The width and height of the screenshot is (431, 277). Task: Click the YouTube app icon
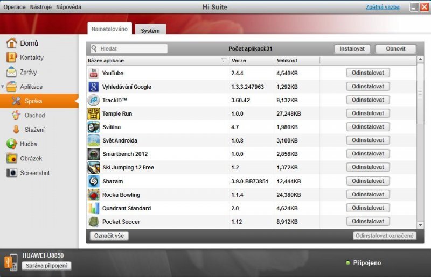coord(93,73)
